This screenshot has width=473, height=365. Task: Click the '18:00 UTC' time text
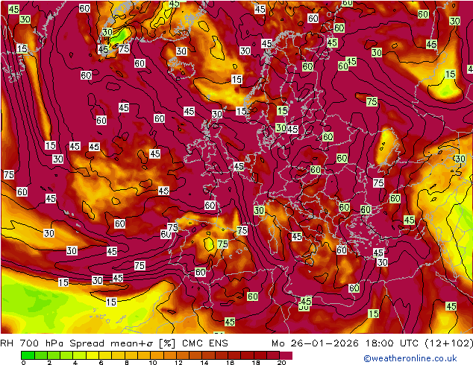[392, 343]
